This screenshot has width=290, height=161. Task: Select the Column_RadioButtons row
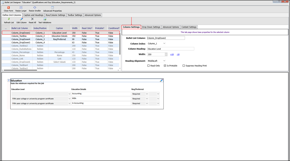tap(61, 49)
